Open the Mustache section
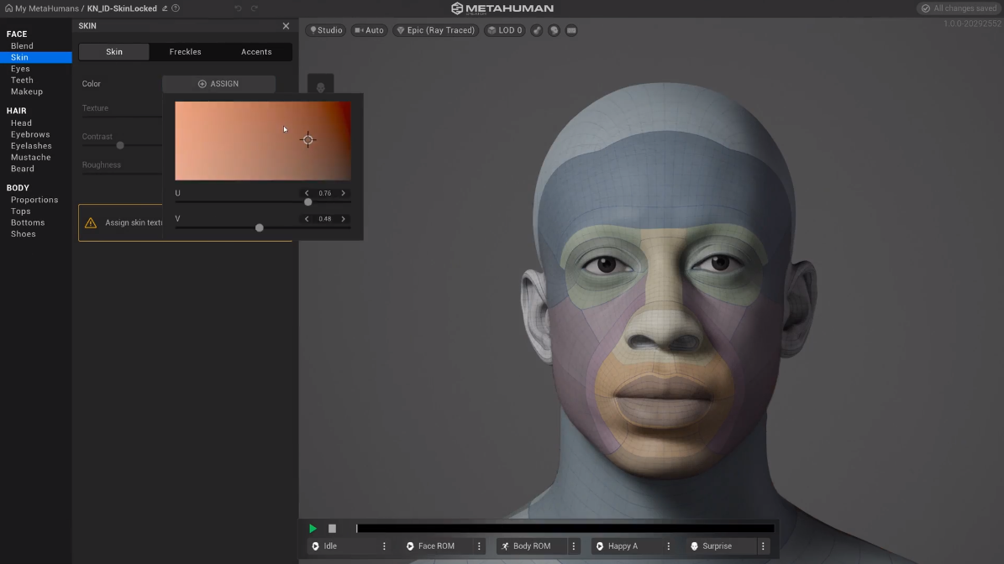 pos(31,157)
